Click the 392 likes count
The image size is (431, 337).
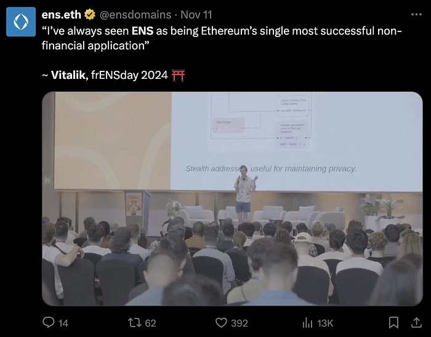(x=239, y=323)
